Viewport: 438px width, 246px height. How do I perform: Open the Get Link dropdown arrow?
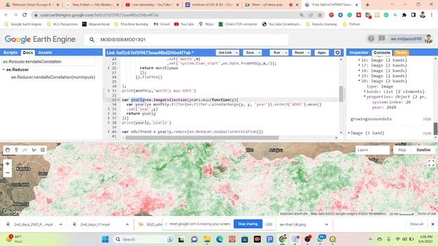coord(237,53)
